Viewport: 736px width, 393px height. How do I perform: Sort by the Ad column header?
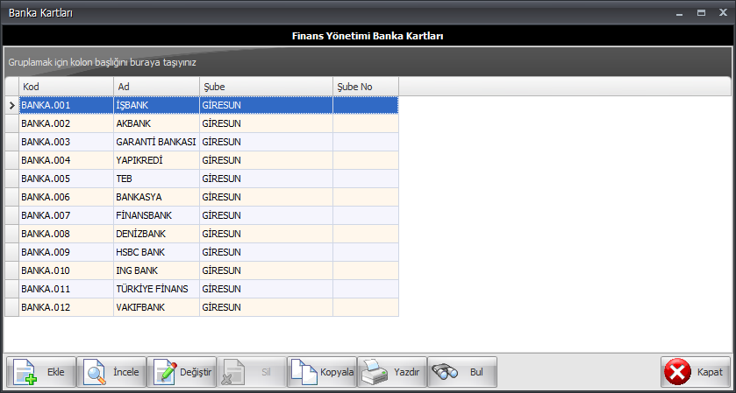point(156,87)
